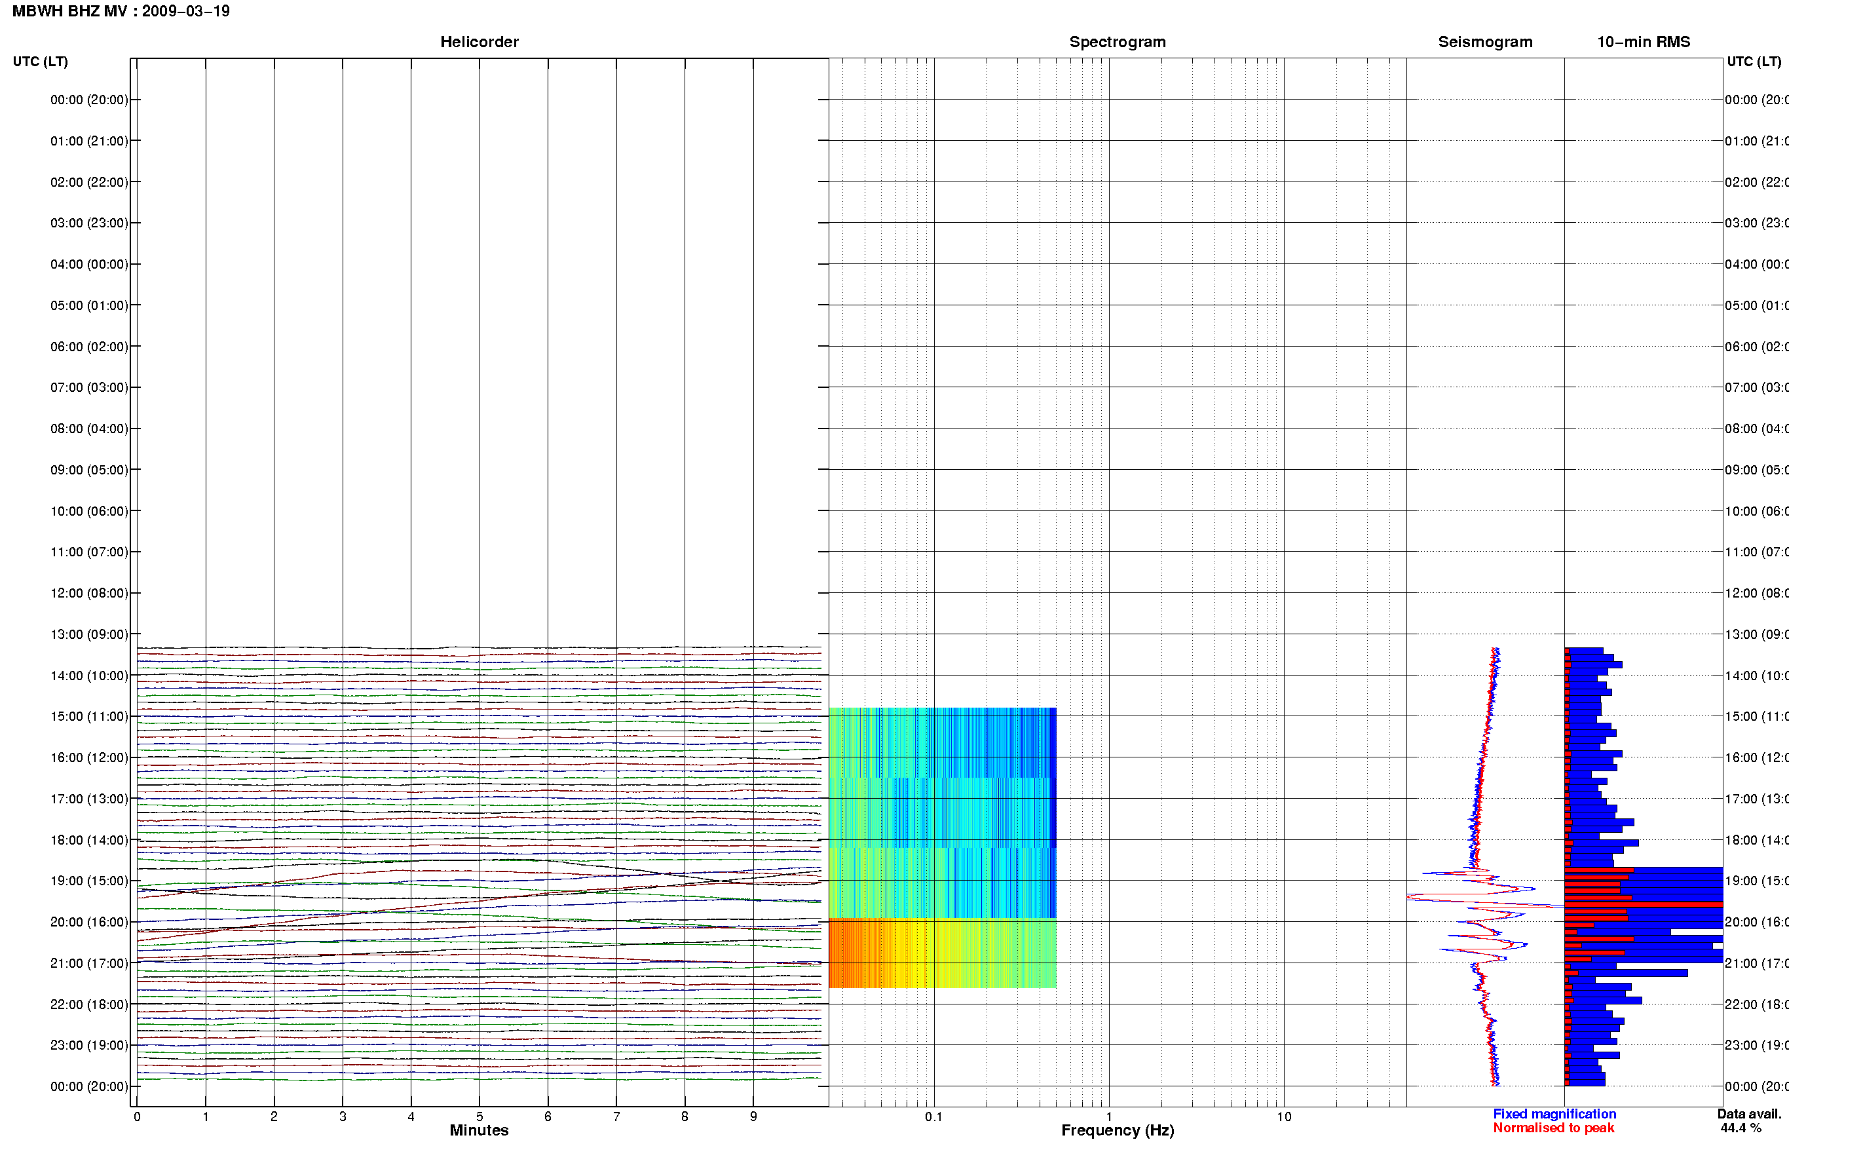The width and height of the screenshot is (1863, 1165).
Task: Click left time label '08:00 (04:00)'
Action: [x=89, y=429]
